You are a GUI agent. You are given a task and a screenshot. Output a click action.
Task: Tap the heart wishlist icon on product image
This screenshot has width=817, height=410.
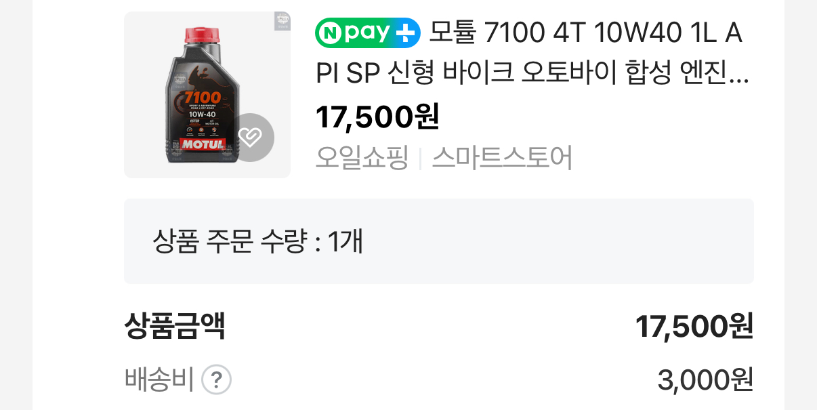coord(249,138)
